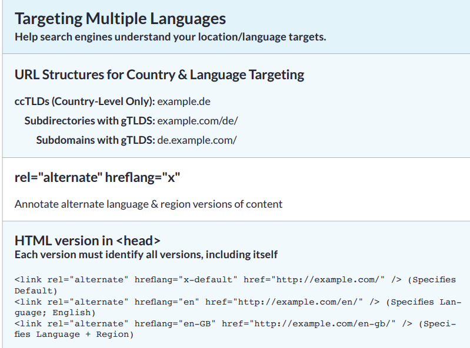Click the hreflang="en-GB" code line

point(235,329)
